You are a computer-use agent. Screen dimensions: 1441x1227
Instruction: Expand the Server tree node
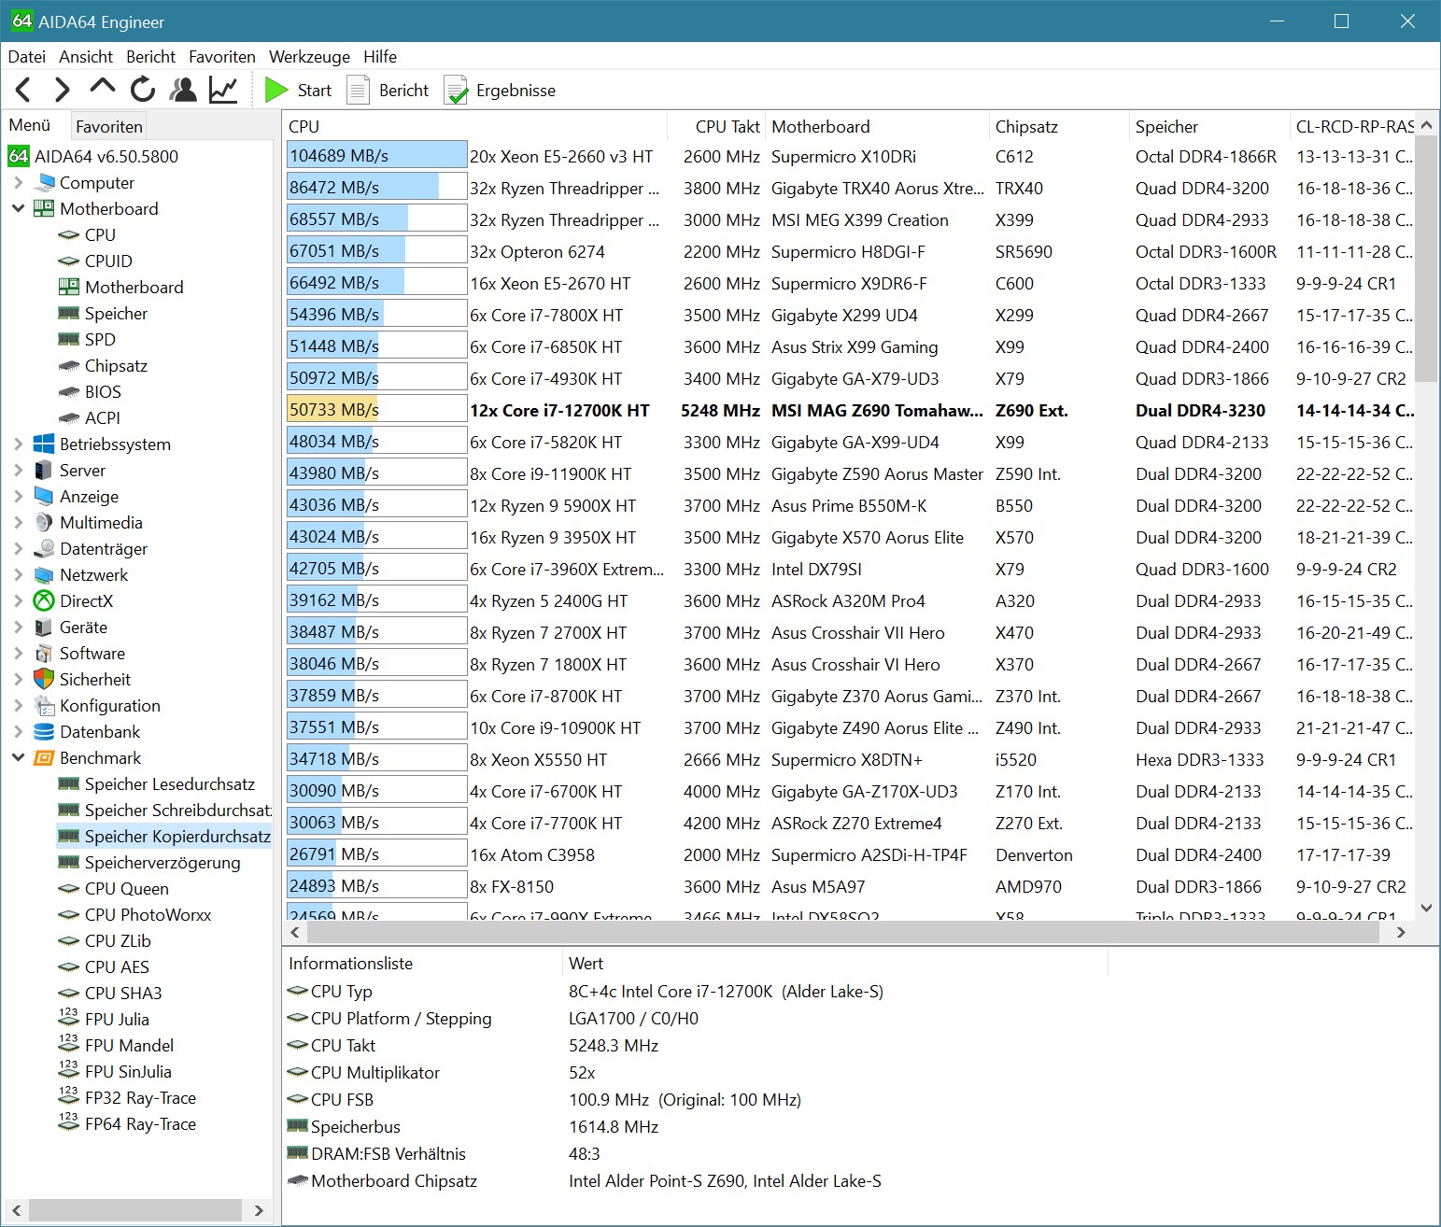(18, 470)
